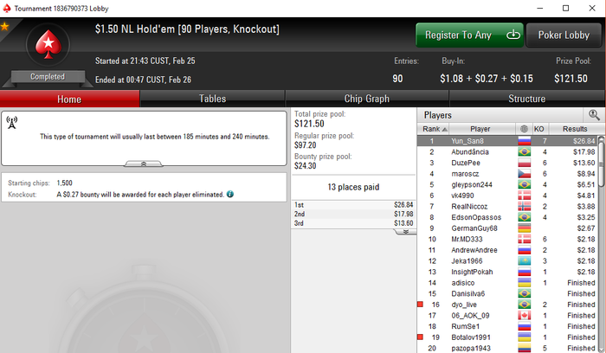Click the players list scrollbar
Image resolution: width=606 pixels, height=353 pixels.
point(602,243)
